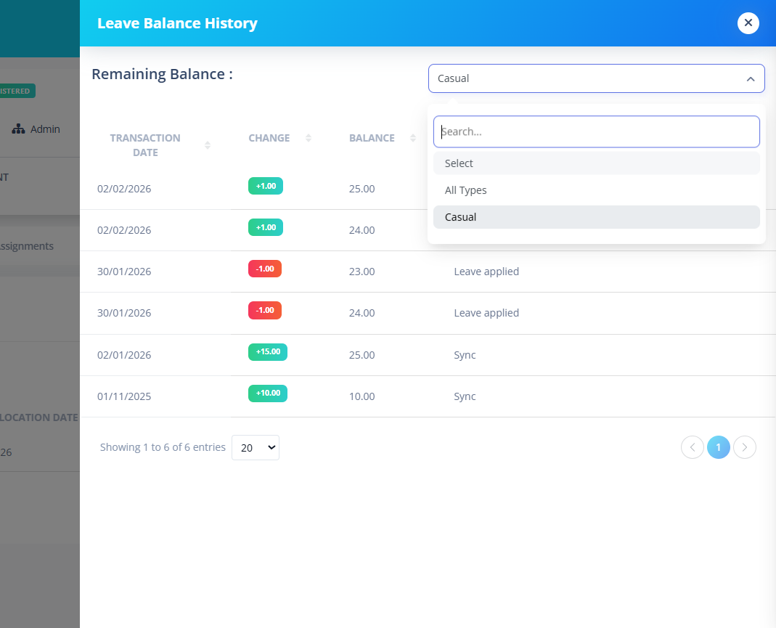This screenshot has height=628, width=776.
Task: Click the Remaining Balance label
Action: click(x=163, y=74)
